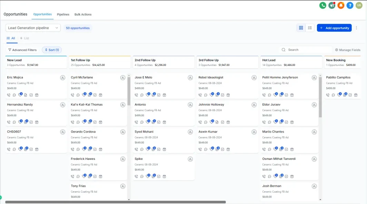
Task: Switch to the Pipelines tab
Action: pyautogui.click(x=63, y=14)
